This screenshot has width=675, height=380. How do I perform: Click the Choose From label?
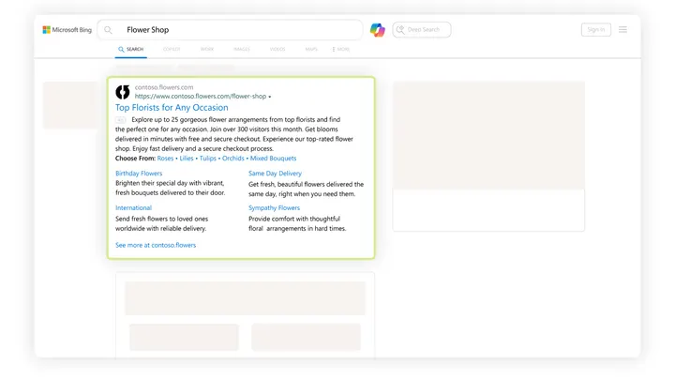[x=135, y=159]
